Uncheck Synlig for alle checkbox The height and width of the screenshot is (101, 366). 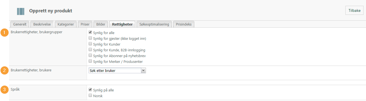pos(90,32)
